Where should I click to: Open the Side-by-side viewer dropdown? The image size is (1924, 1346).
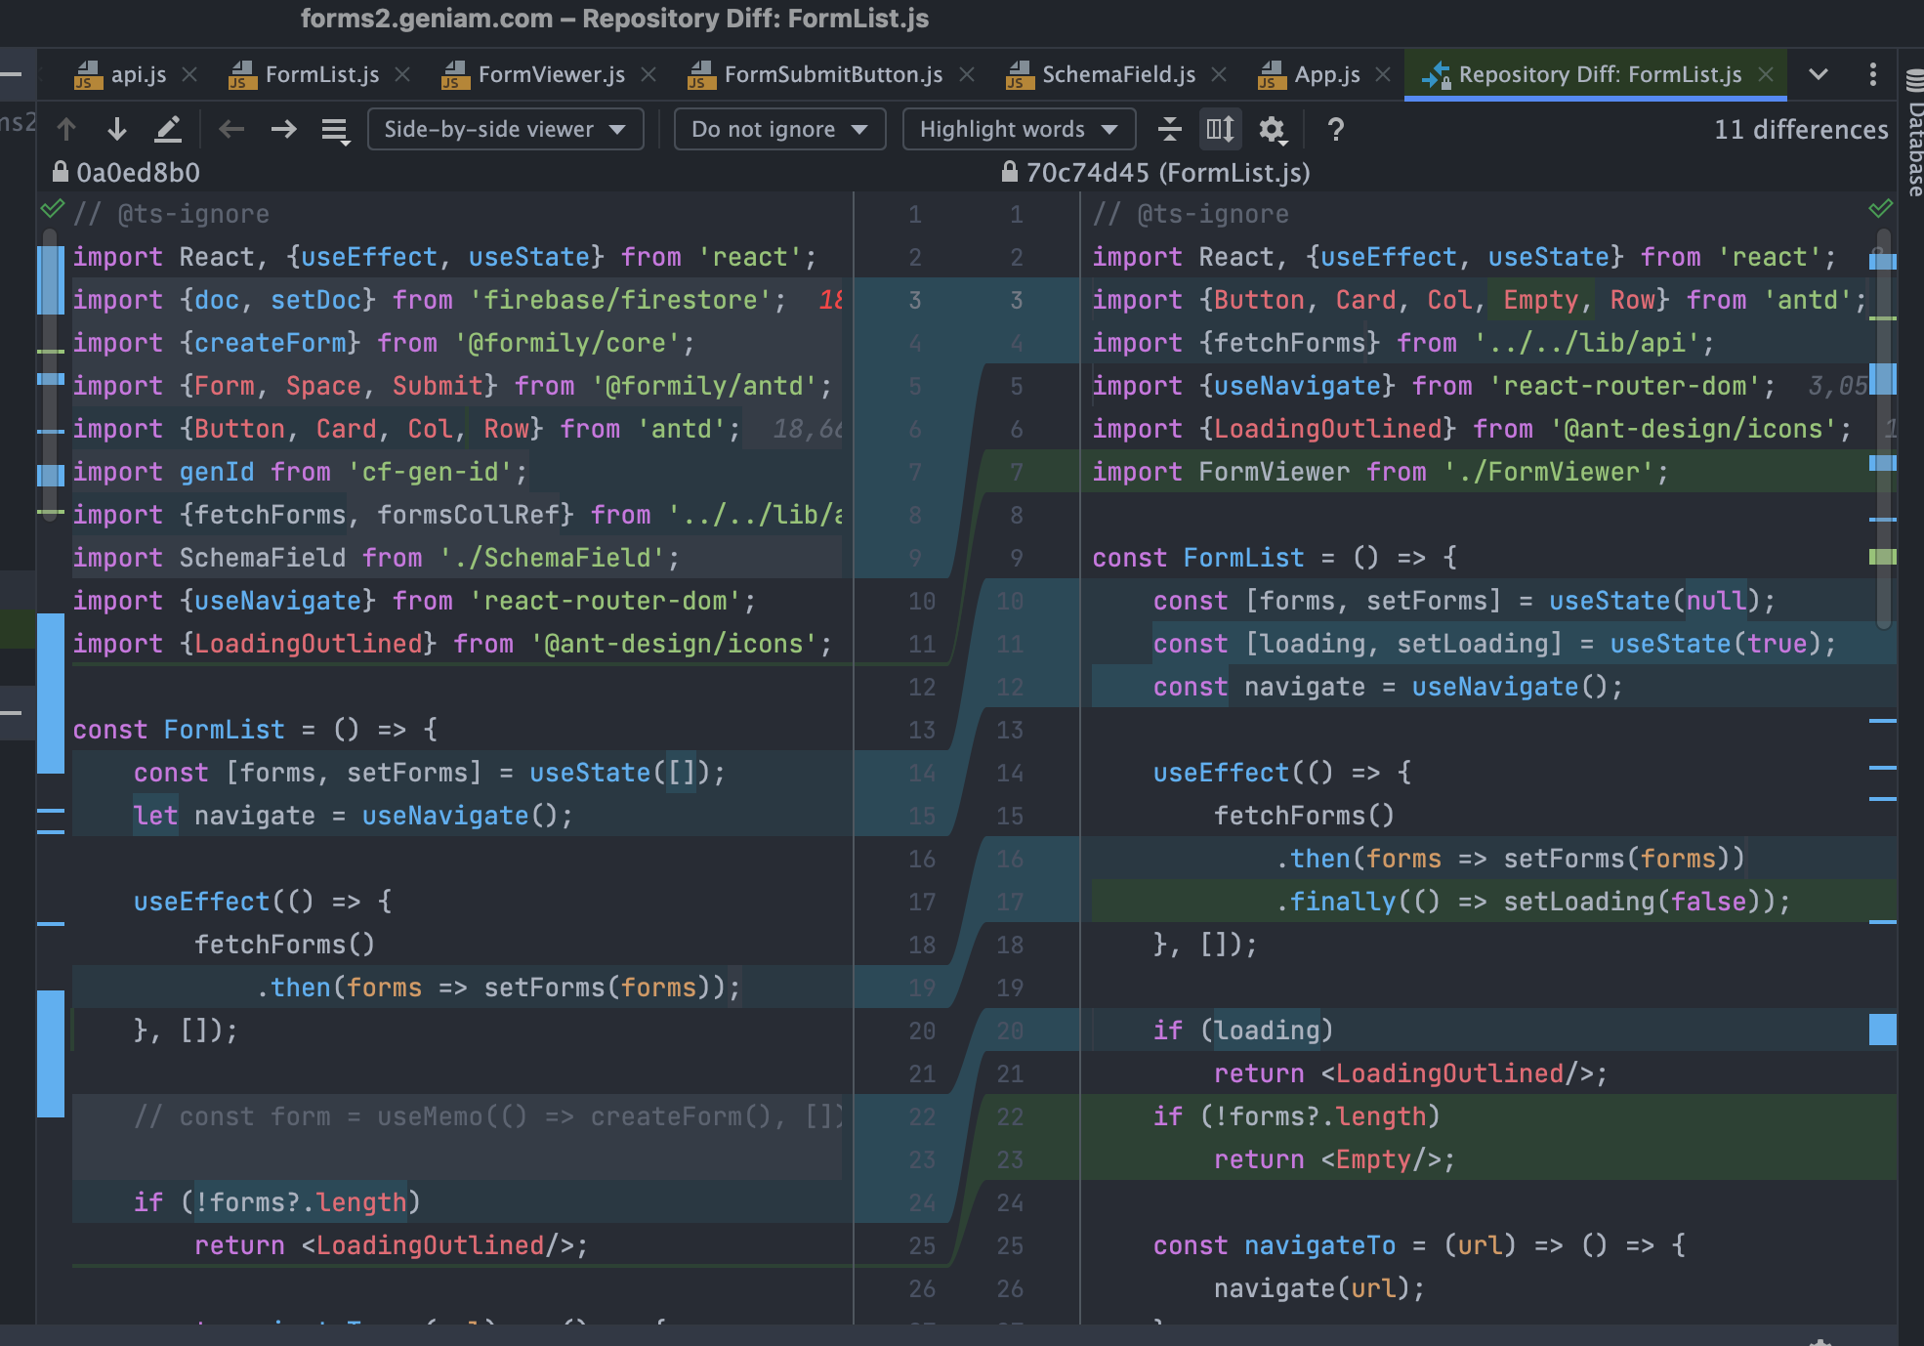click(x=505, y=129)
